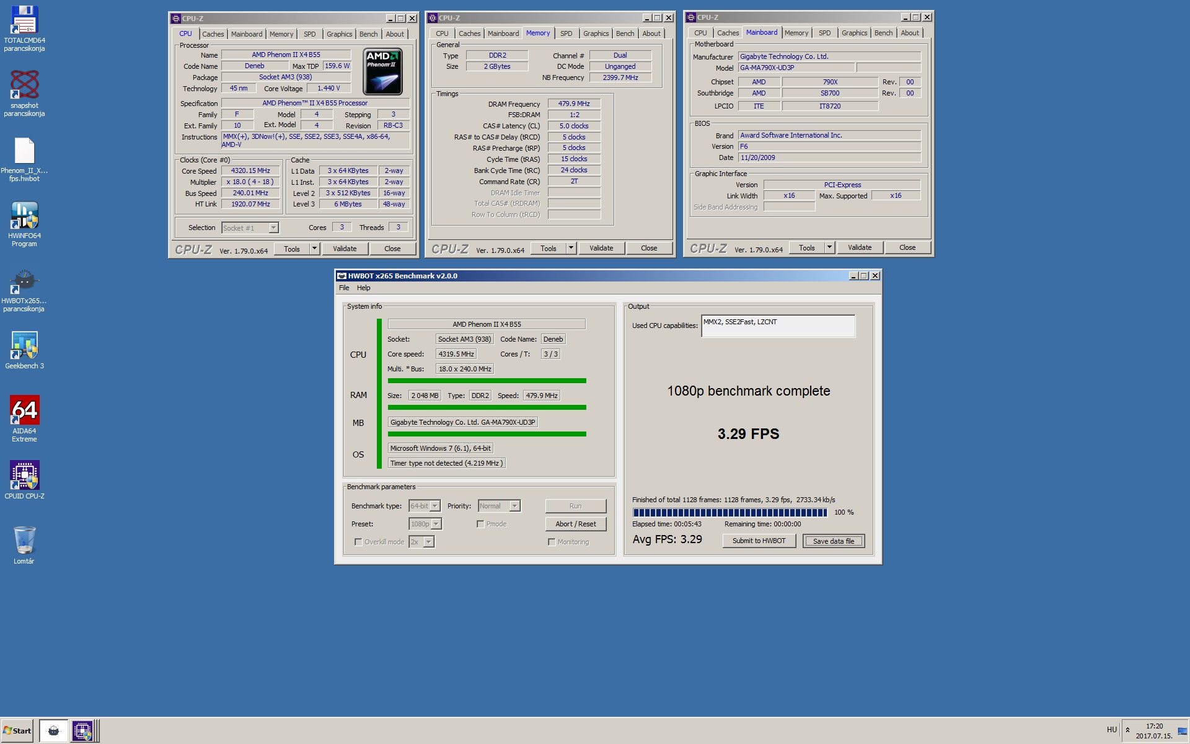Launch AIDA64 Extreme desktop icon
This screenshot has height=744, width=1190.
24,419
